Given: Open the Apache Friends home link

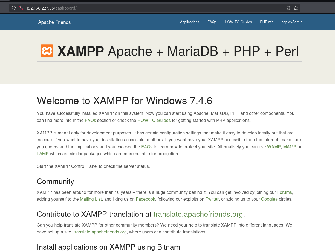Looking at the screenshot, I should tap(54, 22).
